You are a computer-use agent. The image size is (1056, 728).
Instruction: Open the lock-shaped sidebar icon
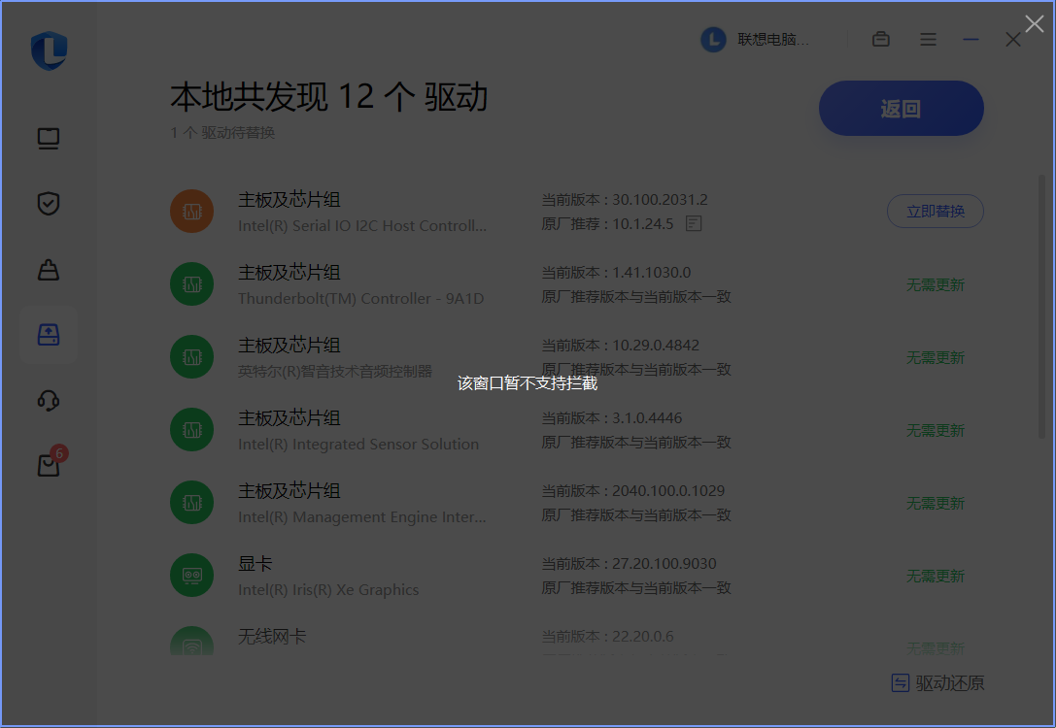49,270
